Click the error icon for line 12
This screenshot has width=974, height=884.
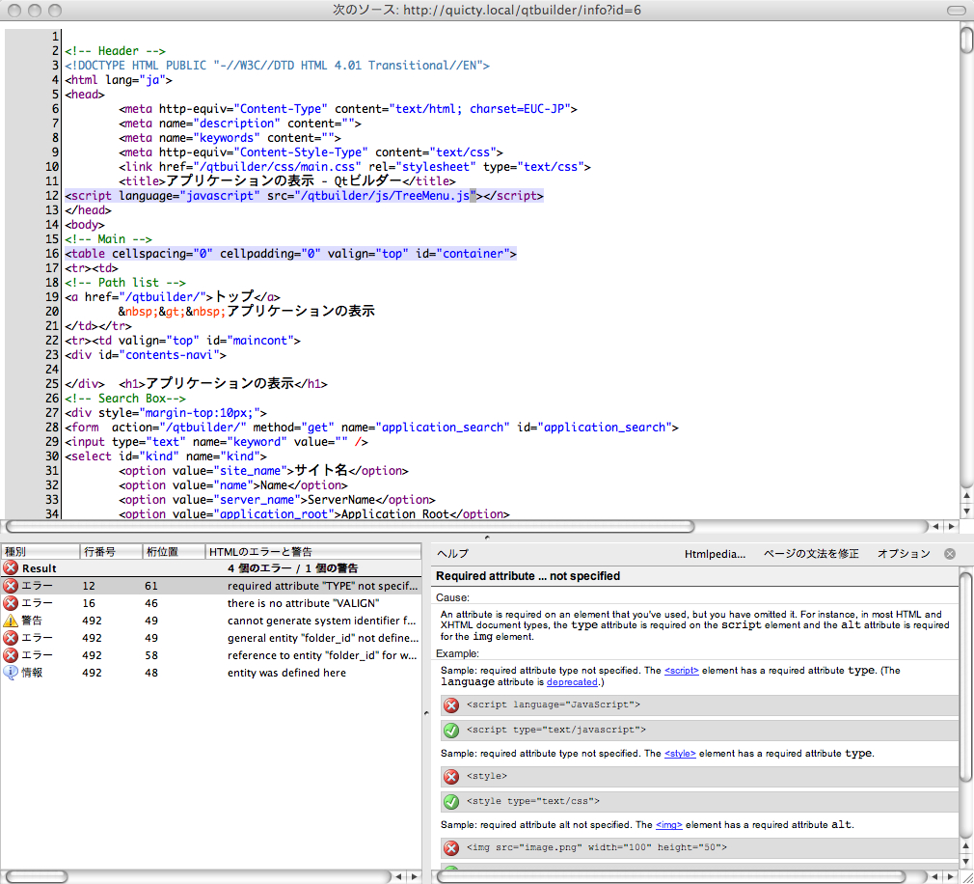[11, 586]
